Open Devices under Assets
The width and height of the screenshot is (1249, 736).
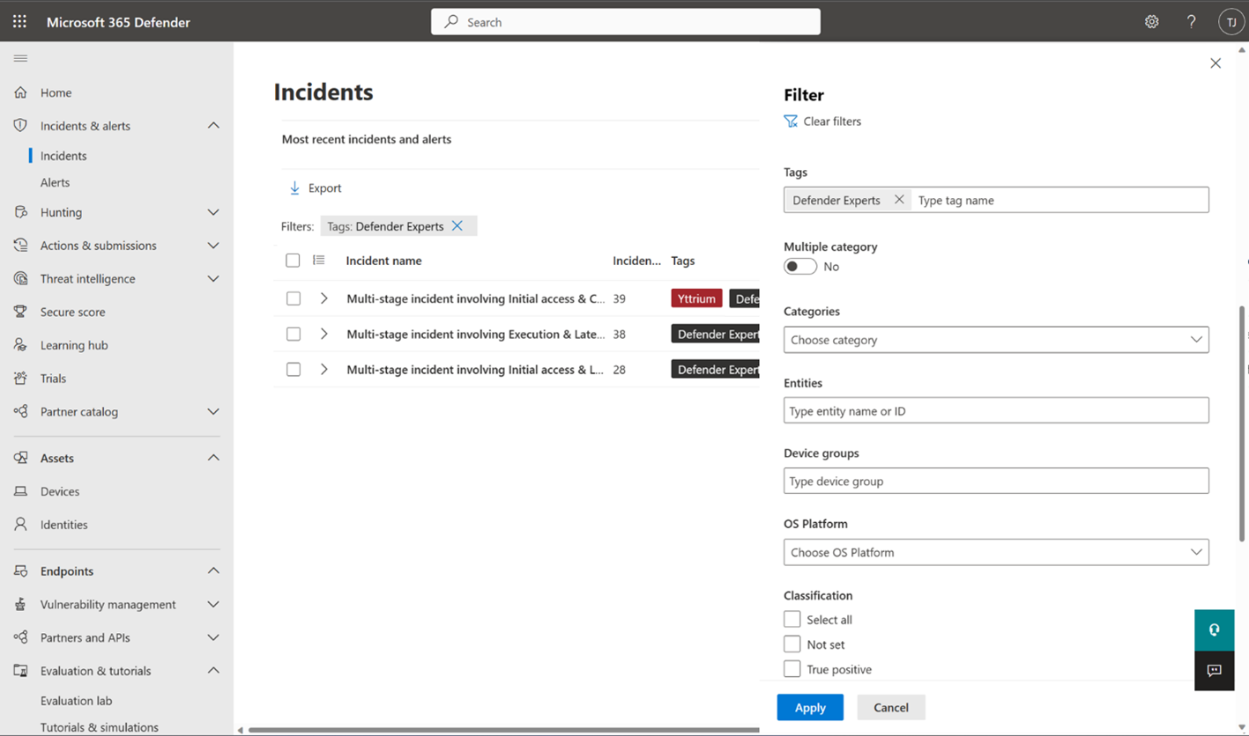(x=59, y=490)
